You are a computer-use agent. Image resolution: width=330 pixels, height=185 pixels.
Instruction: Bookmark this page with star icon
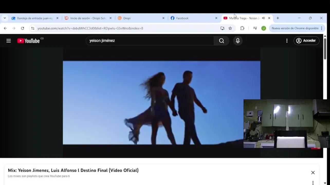click(230, 28)
